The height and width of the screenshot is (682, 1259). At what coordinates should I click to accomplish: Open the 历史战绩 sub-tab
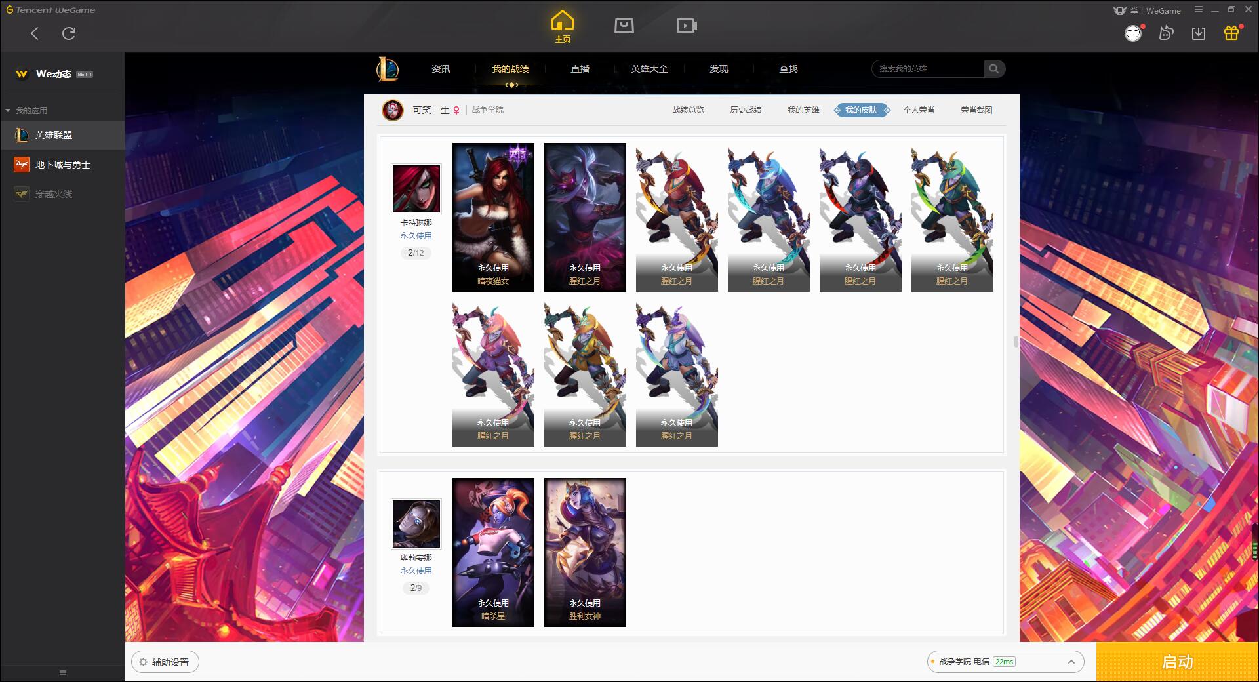click(x=746, y=110)
